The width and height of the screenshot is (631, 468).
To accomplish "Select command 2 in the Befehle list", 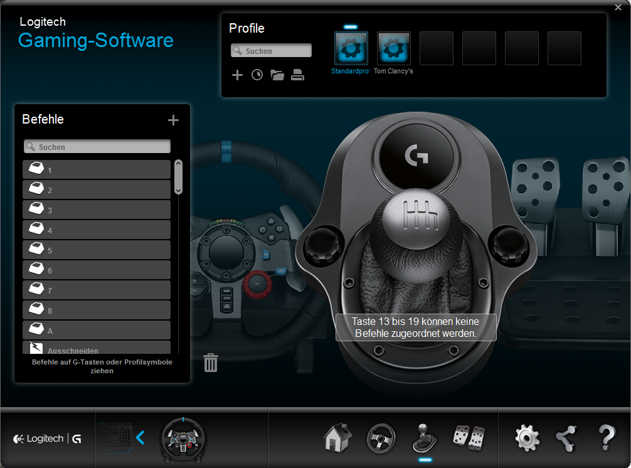I will pos(97,189).
